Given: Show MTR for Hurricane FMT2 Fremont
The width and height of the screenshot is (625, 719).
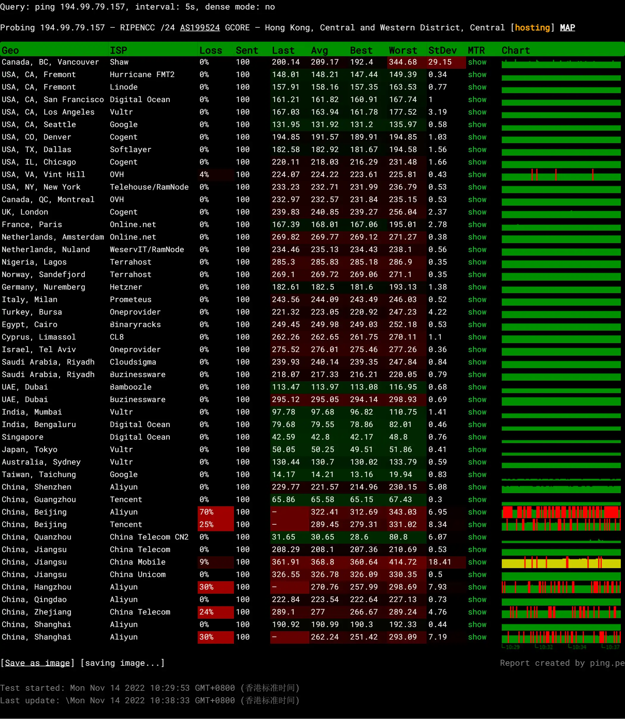Looking at the screenshot, I should 477,75.
